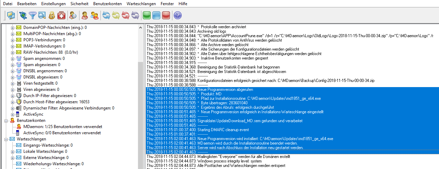Click the green square toolbar button
Image resolution: width=439 pixels, height=169 pixels.
pyautogui.click(x=147, y=15)
